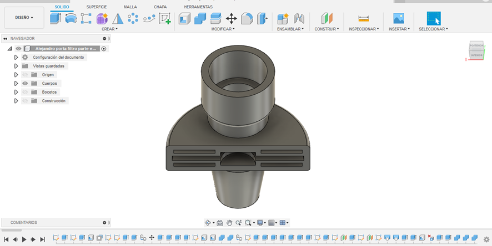This screenshot has height=246, width=492.
Task: Activate the root component radio button
Action: [x=104, y=49]
